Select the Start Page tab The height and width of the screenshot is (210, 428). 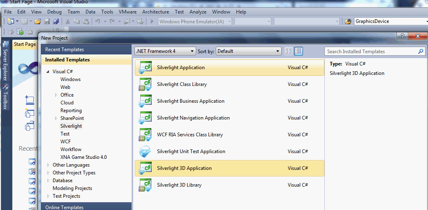coord(25,44)
